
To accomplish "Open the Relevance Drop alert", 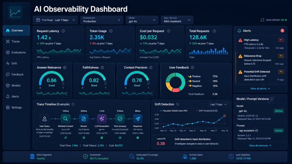I will point(261,60).
